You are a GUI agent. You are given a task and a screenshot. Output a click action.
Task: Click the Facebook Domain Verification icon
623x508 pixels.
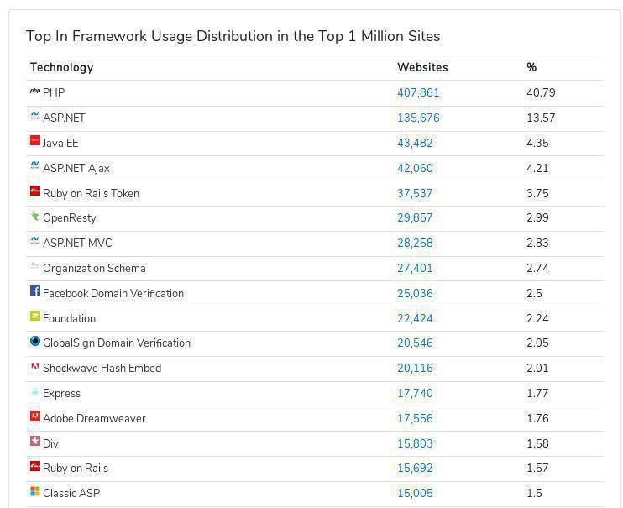tap(35, 291)
